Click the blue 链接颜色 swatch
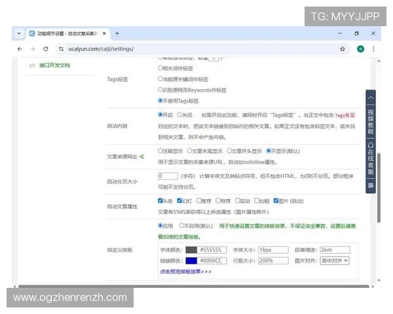393x314 pixels. (191, 261)
